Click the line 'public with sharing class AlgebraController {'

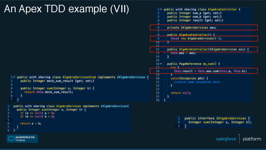pos(202,10)
